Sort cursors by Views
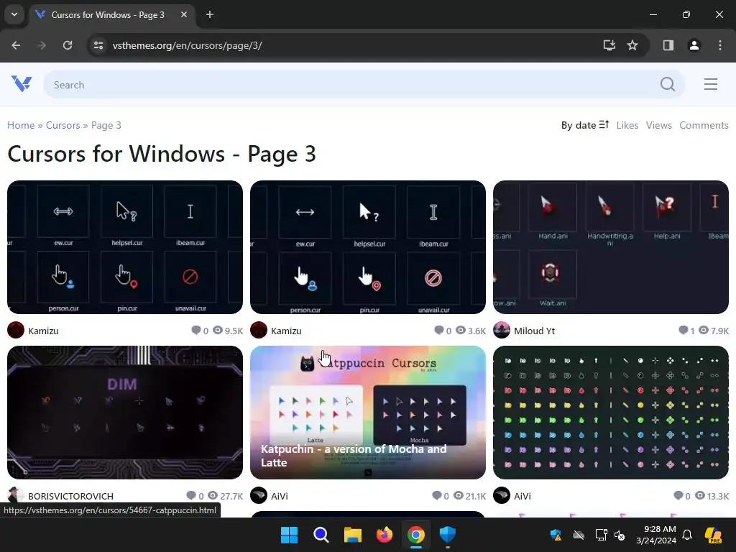736x552 pixels. tap(658, 125)
